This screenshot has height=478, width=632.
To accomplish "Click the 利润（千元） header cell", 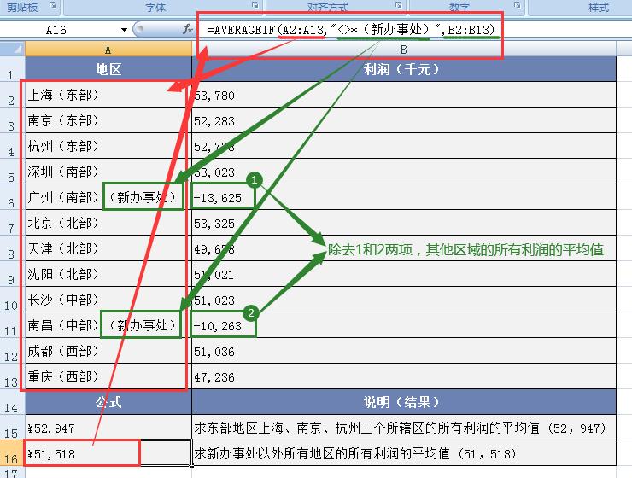I will click(404, 69).
